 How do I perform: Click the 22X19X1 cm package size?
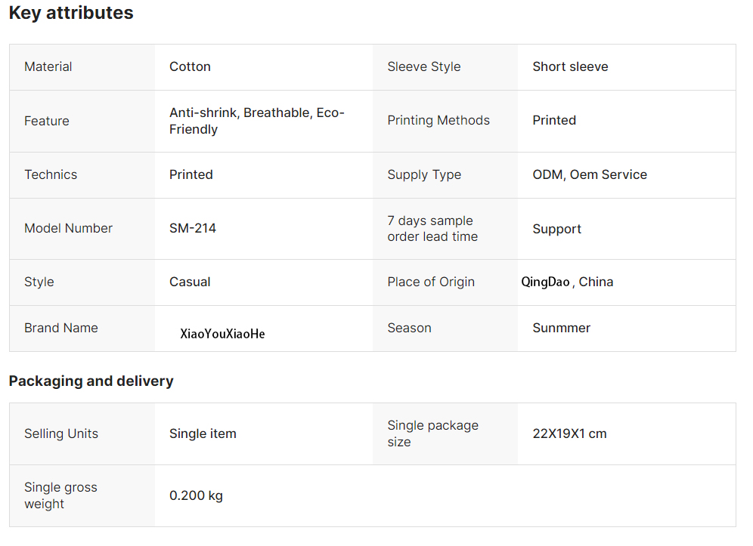569,433
